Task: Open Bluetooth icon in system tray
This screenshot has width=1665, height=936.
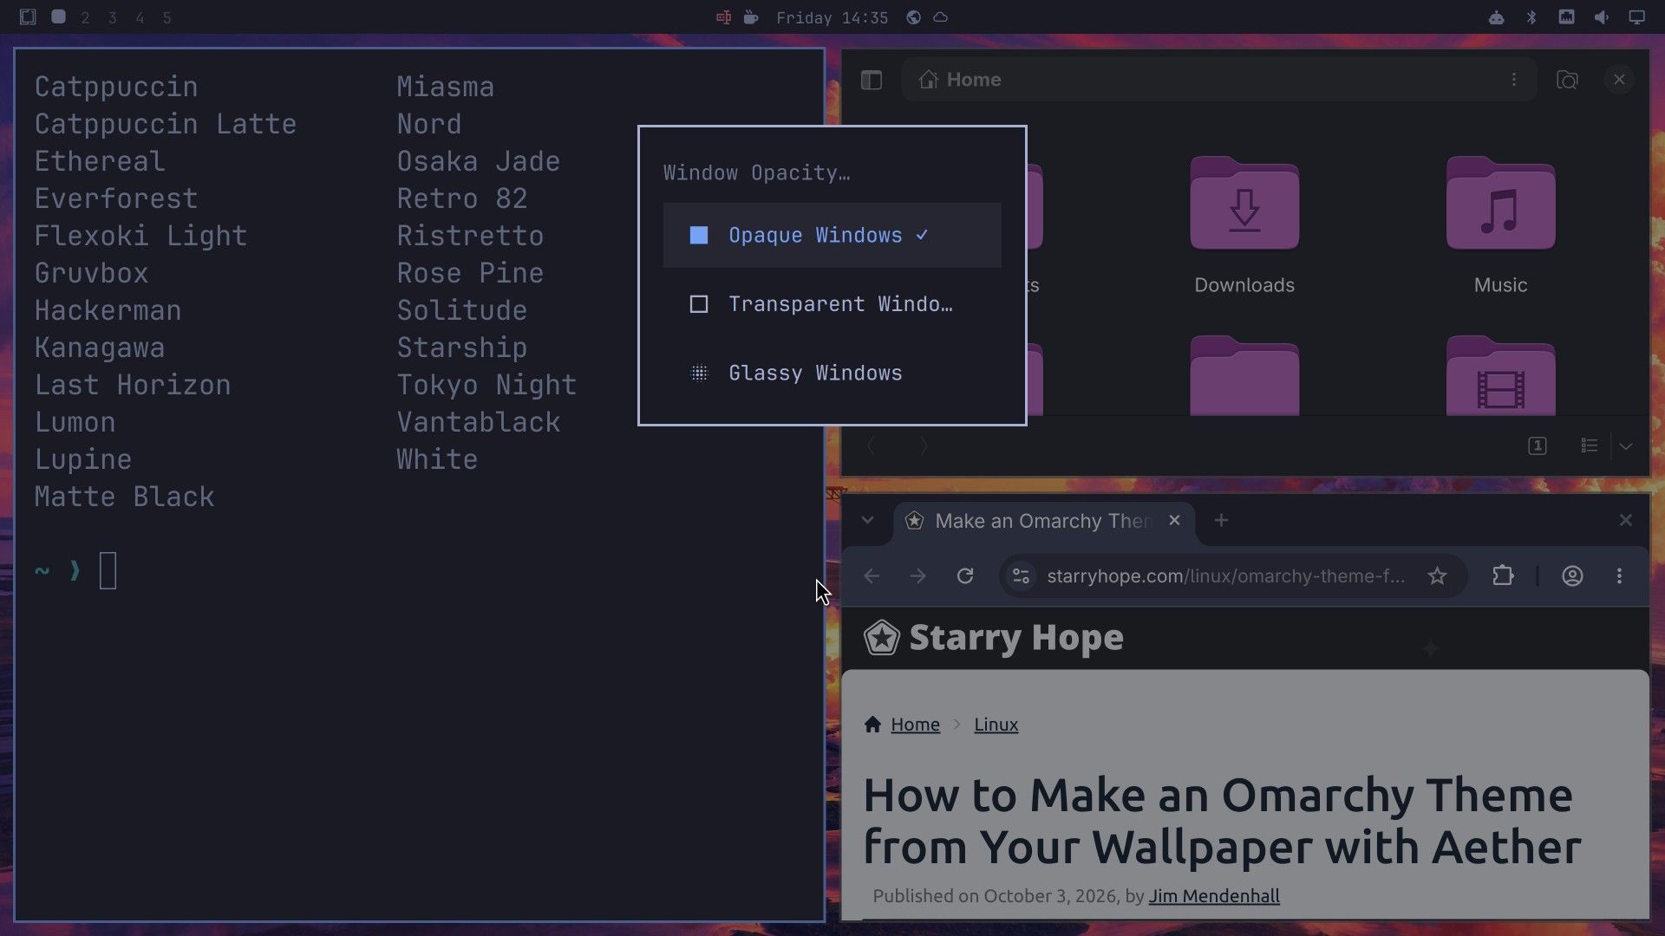Action: coord(1531,17)
